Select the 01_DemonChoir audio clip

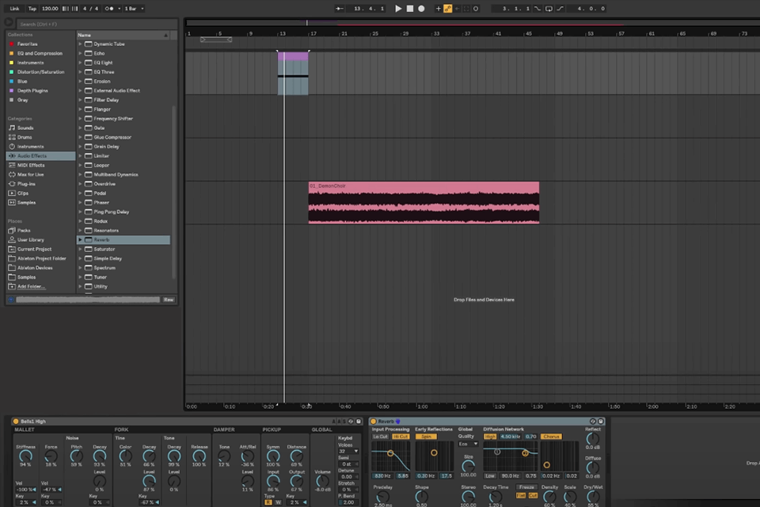coord(424,202)
